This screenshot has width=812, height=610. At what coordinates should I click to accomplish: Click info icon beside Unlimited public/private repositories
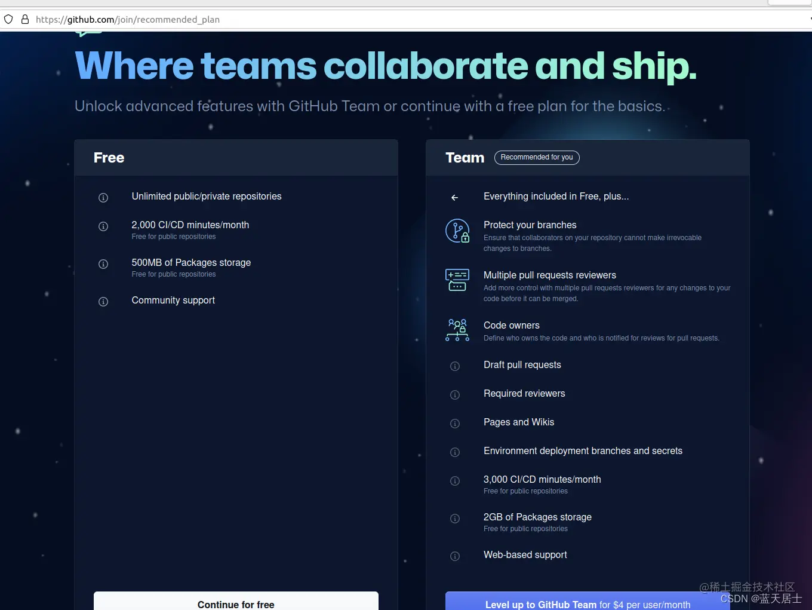point(103,198)
